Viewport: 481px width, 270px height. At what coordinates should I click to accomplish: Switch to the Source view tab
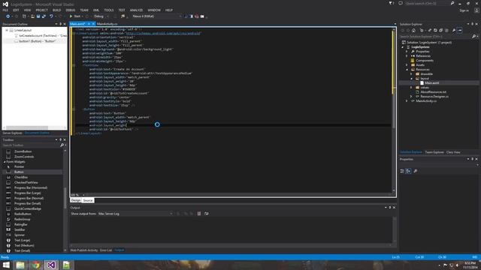[88, 200]
